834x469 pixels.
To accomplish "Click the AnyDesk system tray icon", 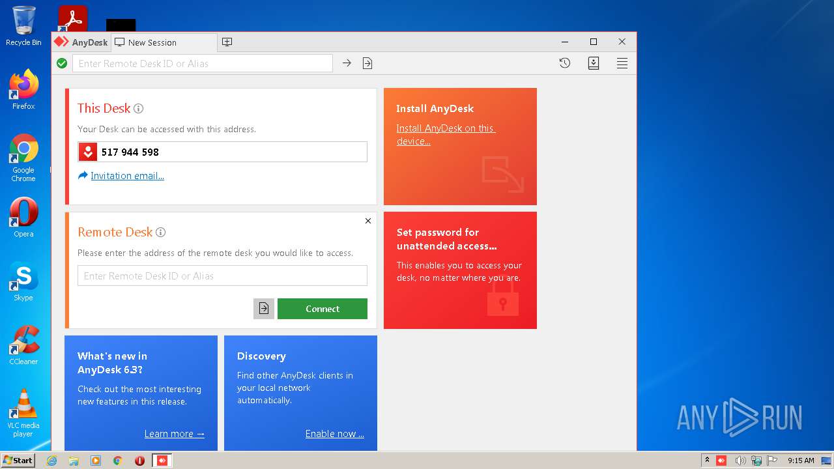I will pyautogui.click(x=721, y=461).
